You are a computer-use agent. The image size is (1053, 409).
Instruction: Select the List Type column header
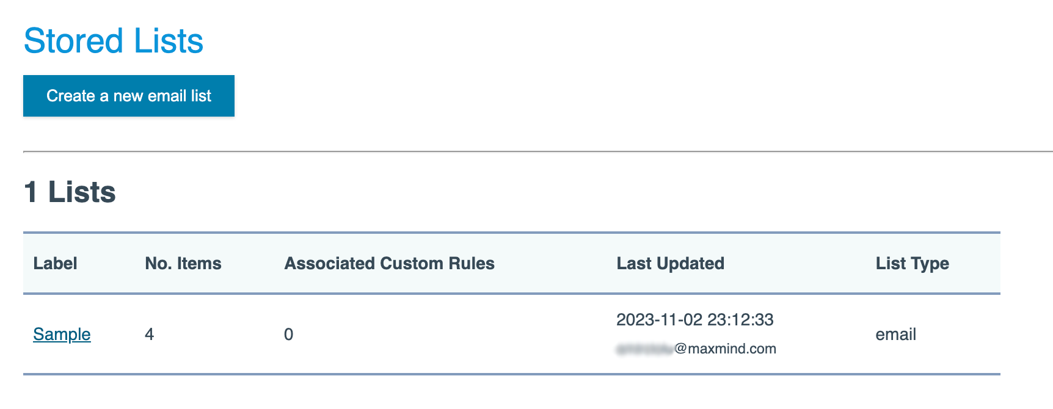912,263
